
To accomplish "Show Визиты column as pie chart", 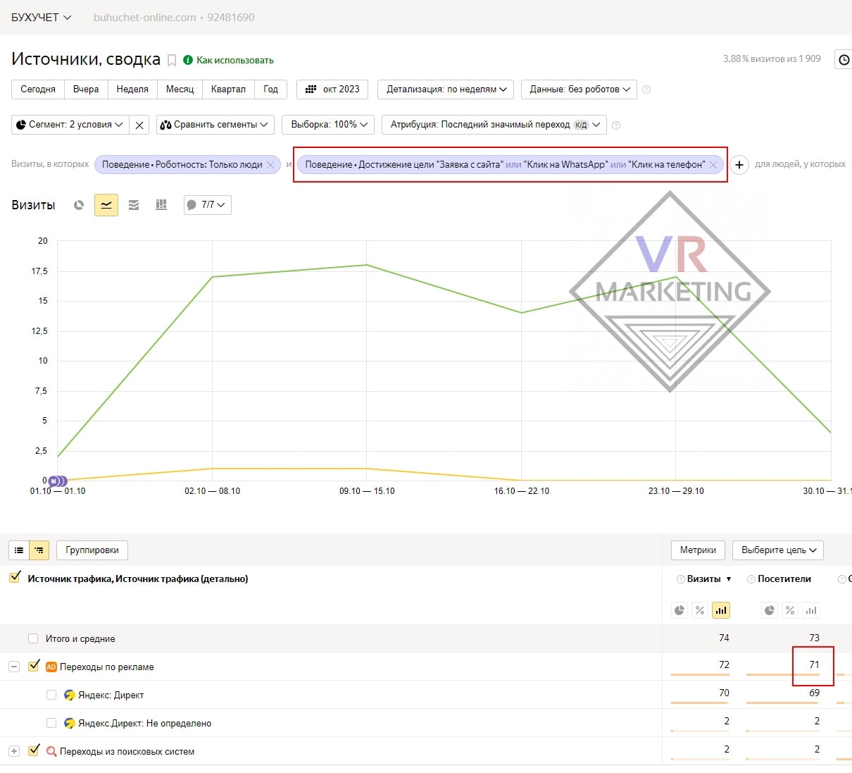I will (679, 610).
